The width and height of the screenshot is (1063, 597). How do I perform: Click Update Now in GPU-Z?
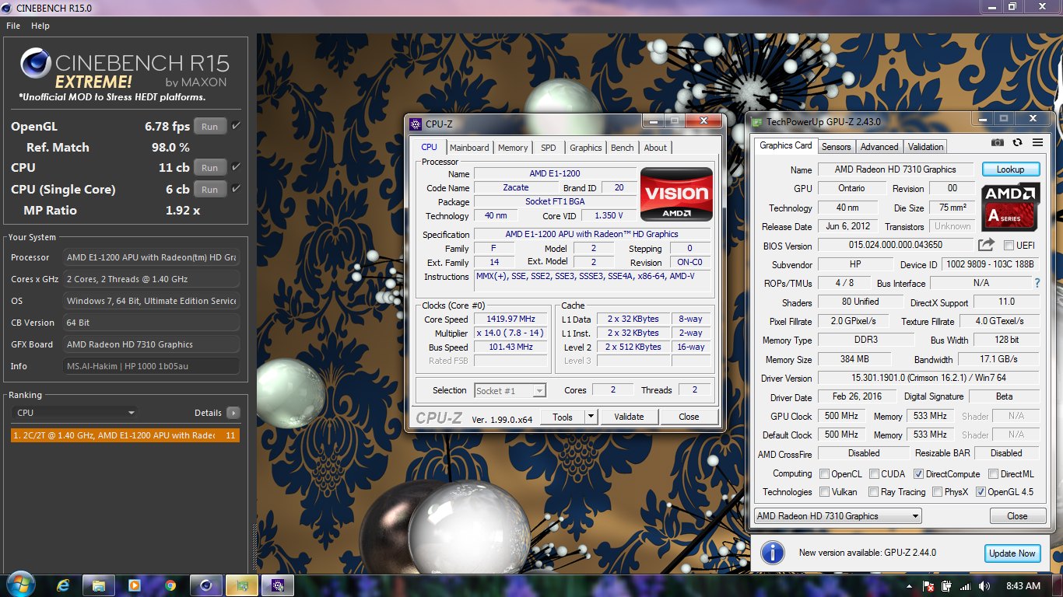(x=1012, y=553)
